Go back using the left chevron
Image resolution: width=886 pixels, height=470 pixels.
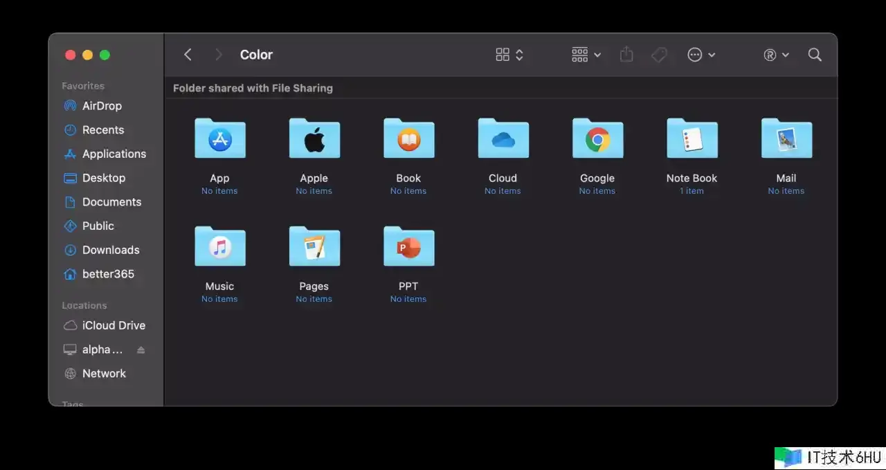tap(188, 55)
